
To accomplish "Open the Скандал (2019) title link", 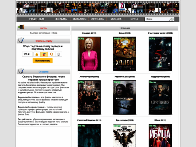I will coord(89,33).
